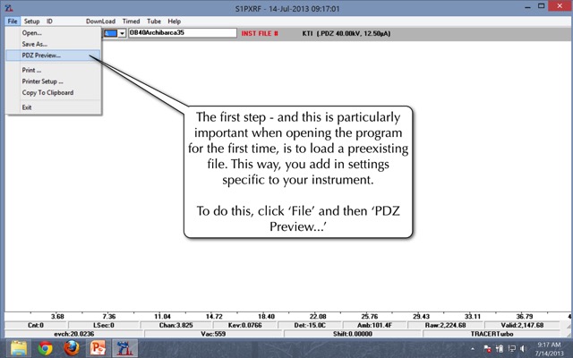Click the volume speaker tray icon
Screen dimensions: 573x358
coord(523,349)
